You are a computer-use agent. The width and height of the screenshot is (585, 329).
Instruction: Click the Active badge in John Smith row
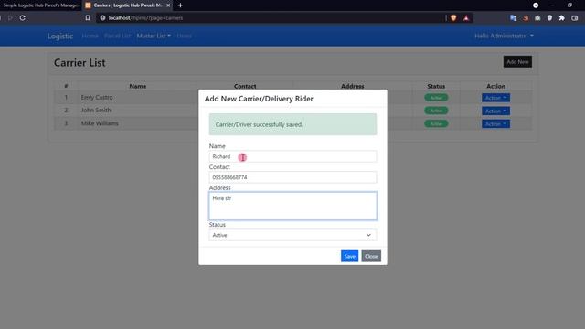[x=436, y=111]
